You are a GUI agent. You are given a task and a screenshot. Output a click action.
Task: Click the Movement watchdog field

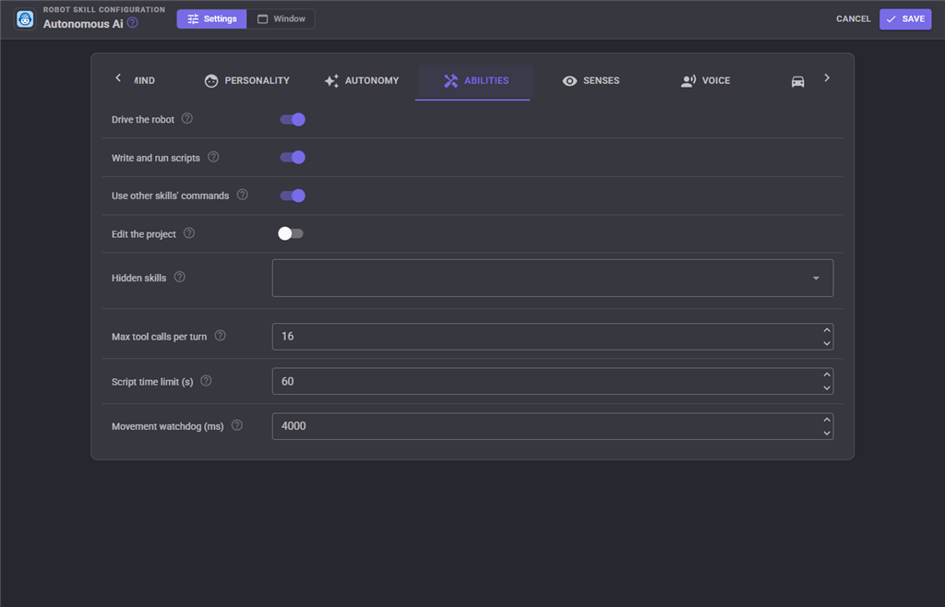pos(553,426)
